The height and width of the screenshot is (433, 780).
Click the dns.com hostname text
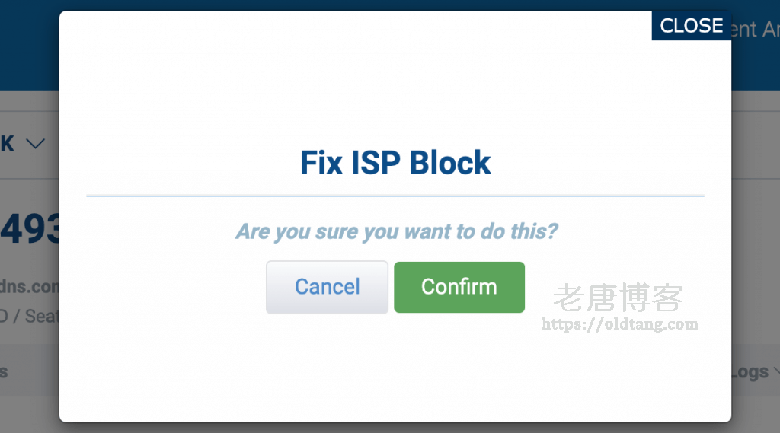(29, 287)
